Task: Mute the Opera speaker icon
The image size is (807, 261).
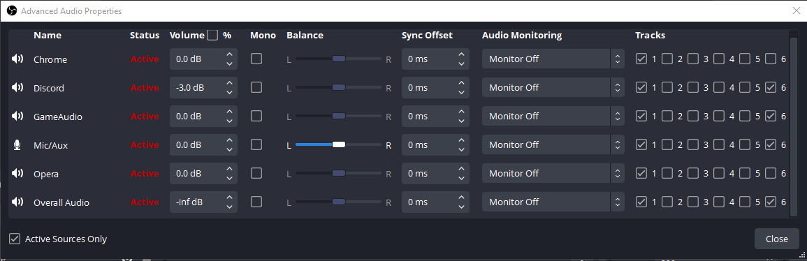Action: (17, 174)
